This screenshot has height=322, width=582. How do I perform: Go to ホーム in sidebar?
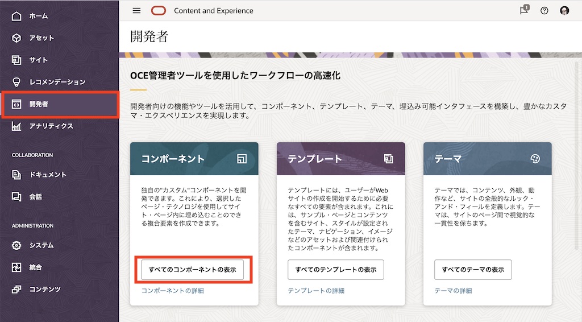(x=39, y=16)
